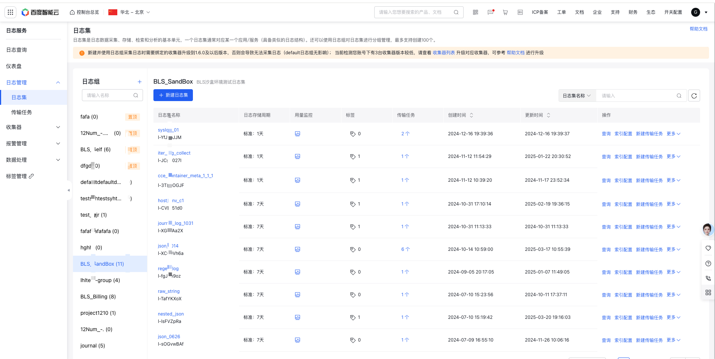Click 查询 for the json_0626 row

point(606,340)
